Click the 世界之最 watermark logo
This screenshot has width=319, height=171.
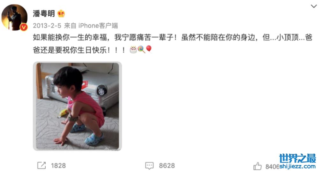[x=298, y=158]
